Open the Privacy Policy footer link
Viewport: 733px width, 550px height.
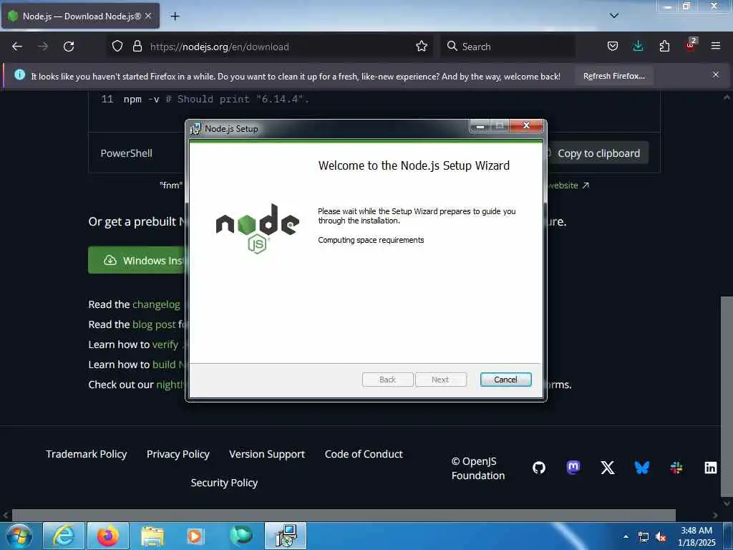pyautogui.click(x=178, y=454)
